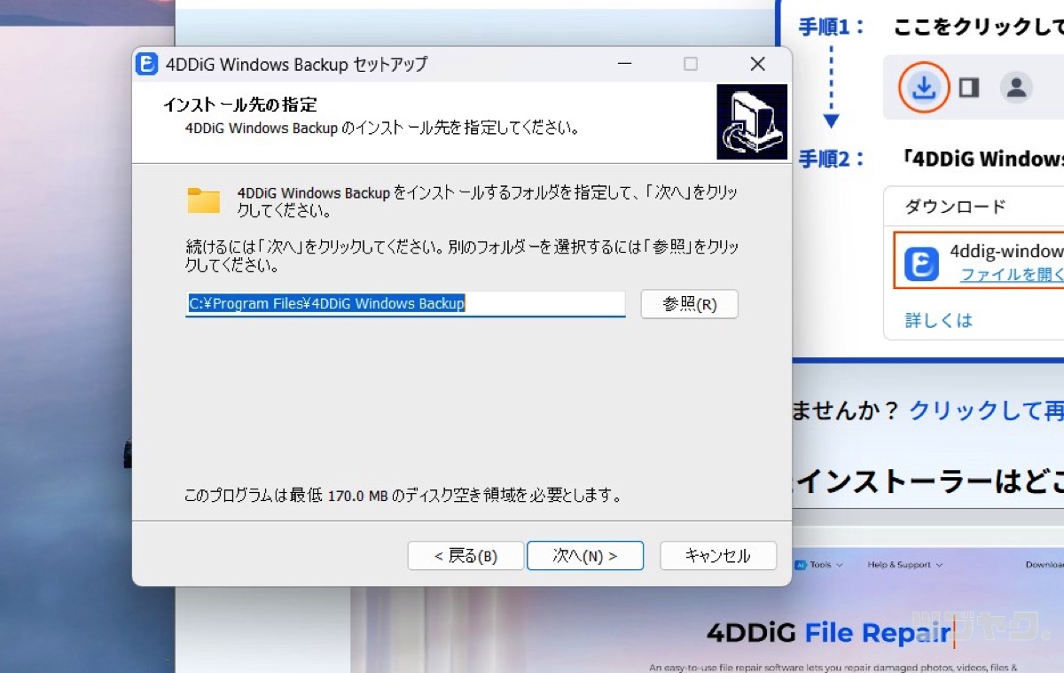This screenshot has width=1064, height=673.
Task: Select the 4ddig-windows download entry
Action: coord(1007,251)
